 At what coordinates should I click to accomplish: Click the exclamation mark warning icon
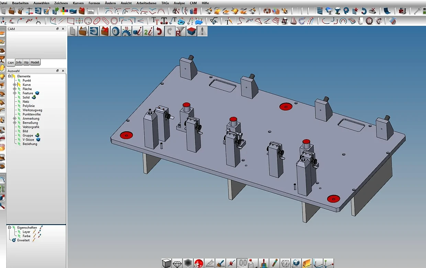tap(202, 32)
